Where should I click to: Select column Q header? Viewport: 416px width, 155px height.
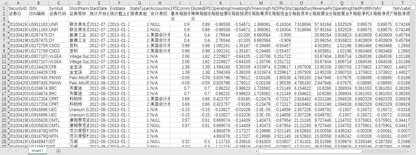pyautogui.click(x=342, y=3)
